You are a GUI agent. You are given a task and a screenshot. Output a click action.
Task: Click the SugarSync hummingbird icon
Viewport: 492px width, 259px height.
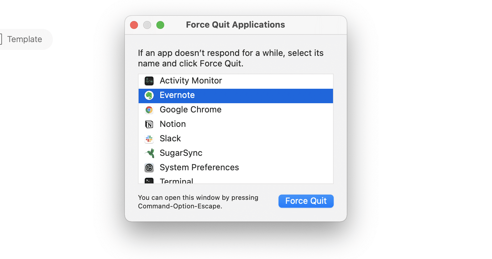tap(149, 153)
